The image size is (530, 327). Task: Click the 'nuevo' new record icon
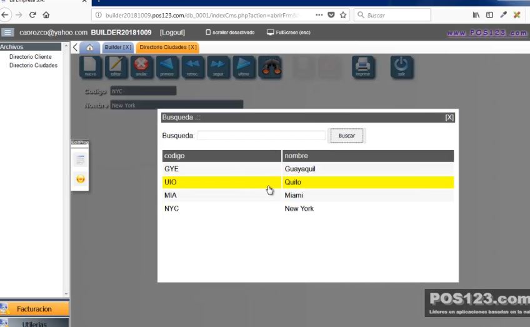[91, 66]
